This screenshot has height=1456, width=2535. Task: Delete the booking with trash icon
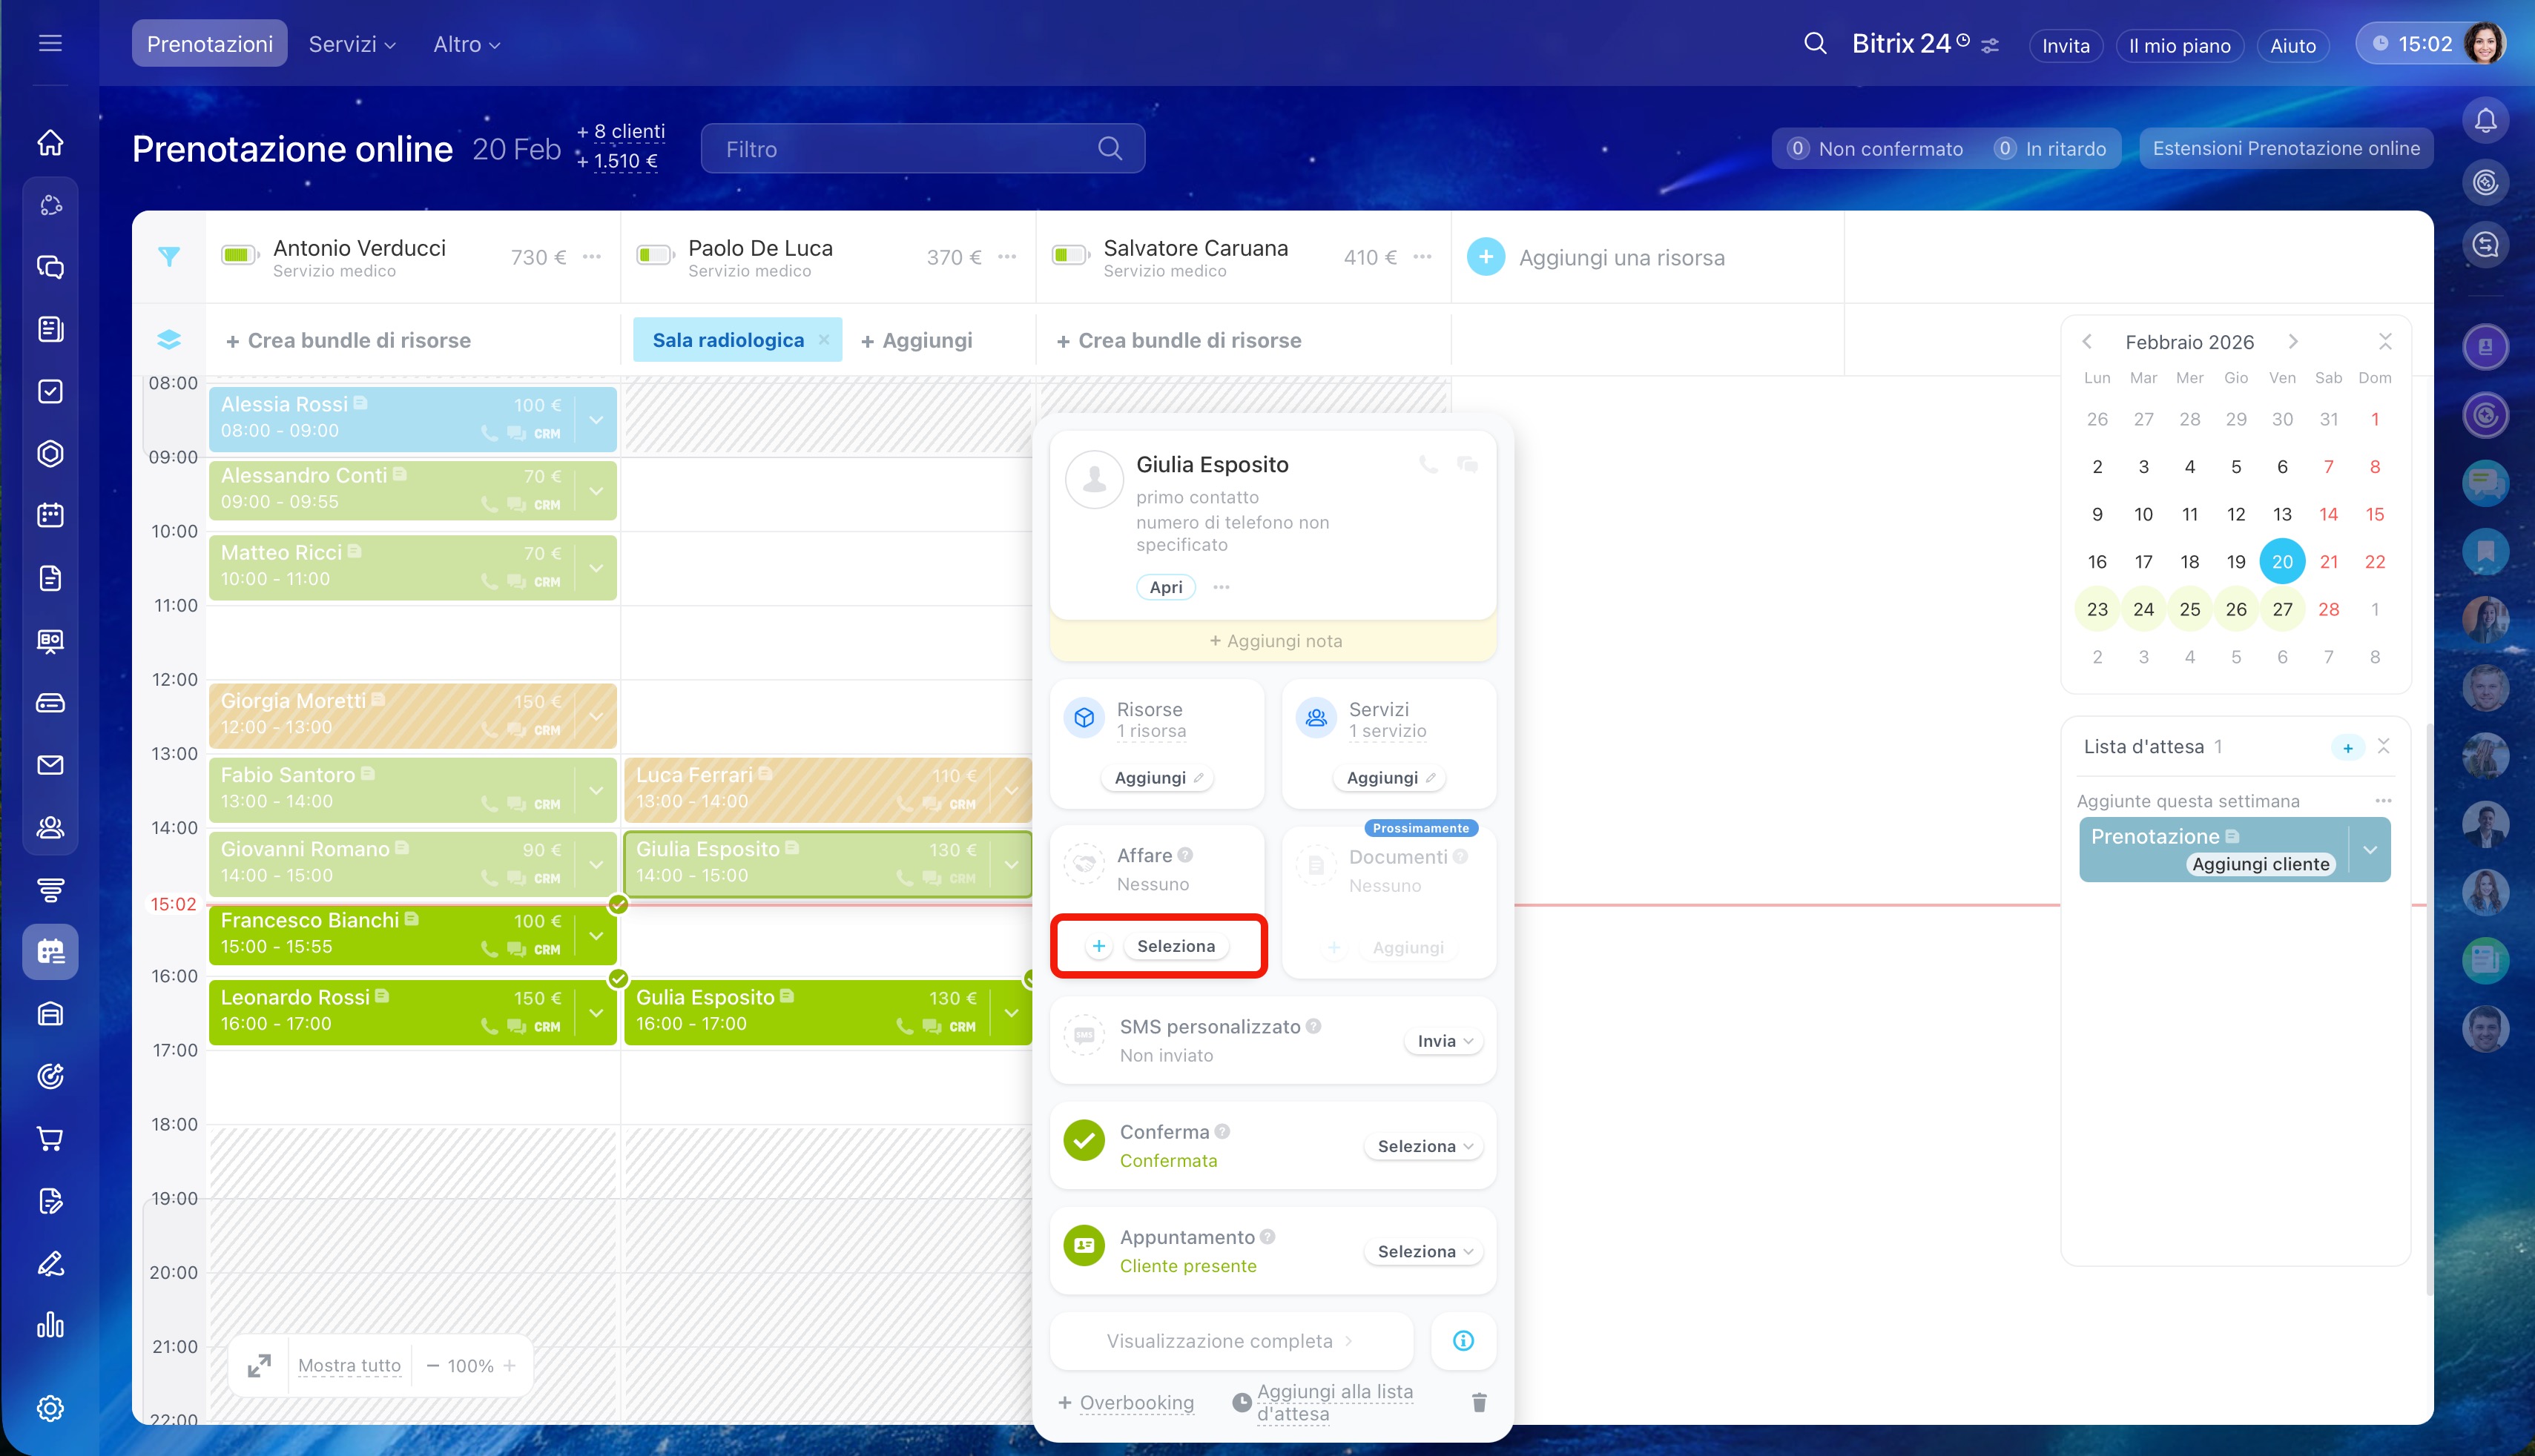(1479, 1402)
